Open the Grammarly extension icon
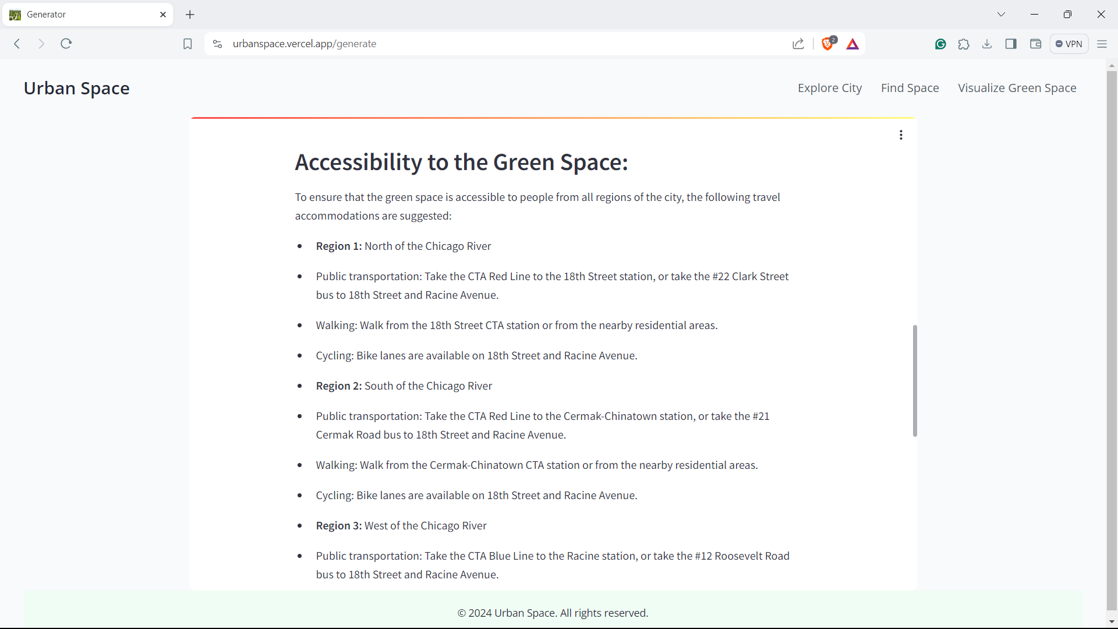The height and width of the screenshot is (629, 1118). [940, 44]
